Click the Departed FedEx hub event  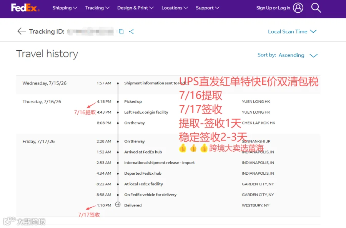coord(143,173)
